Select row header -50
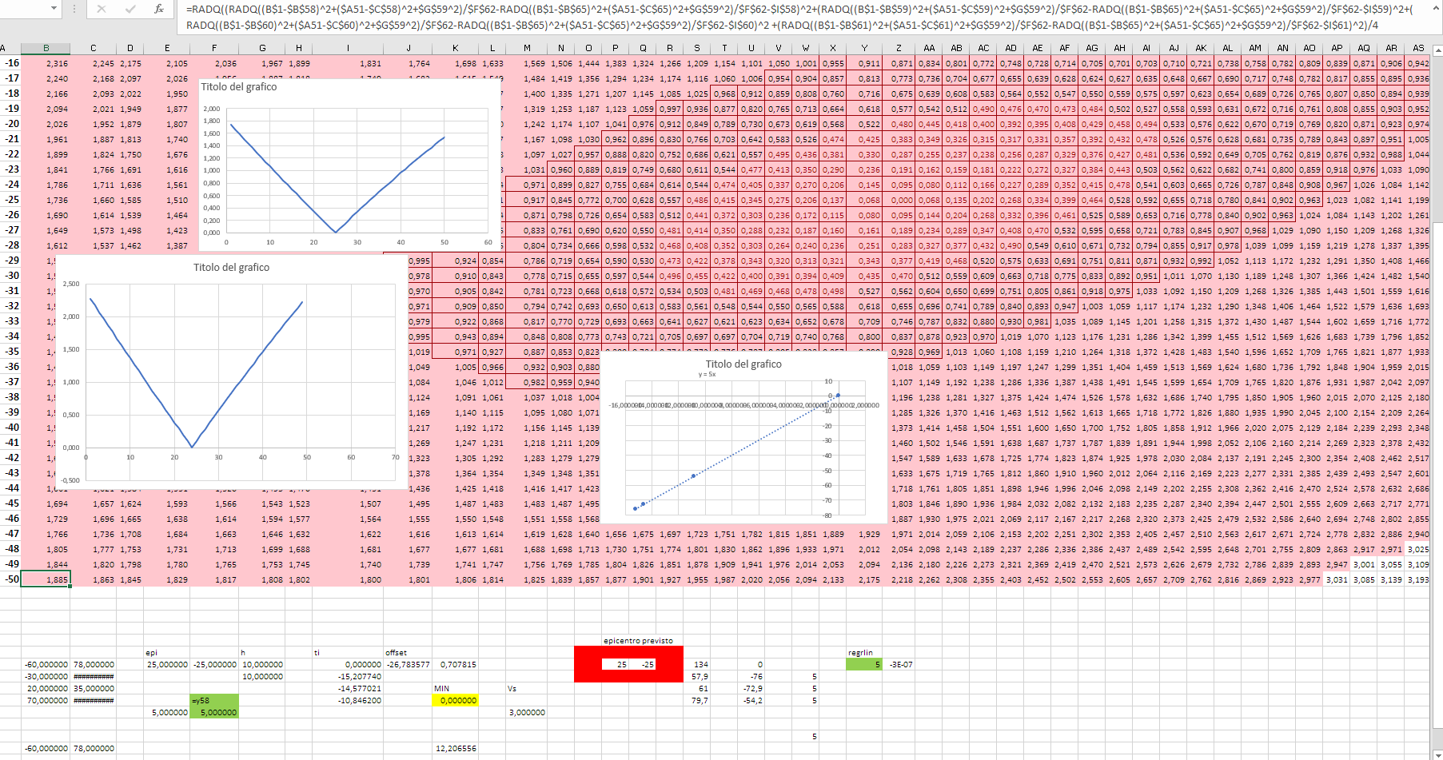 tap(10, 579)
